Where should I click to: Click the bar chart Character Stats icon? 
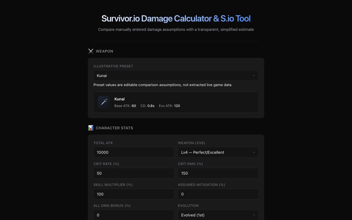pos(91,128)
